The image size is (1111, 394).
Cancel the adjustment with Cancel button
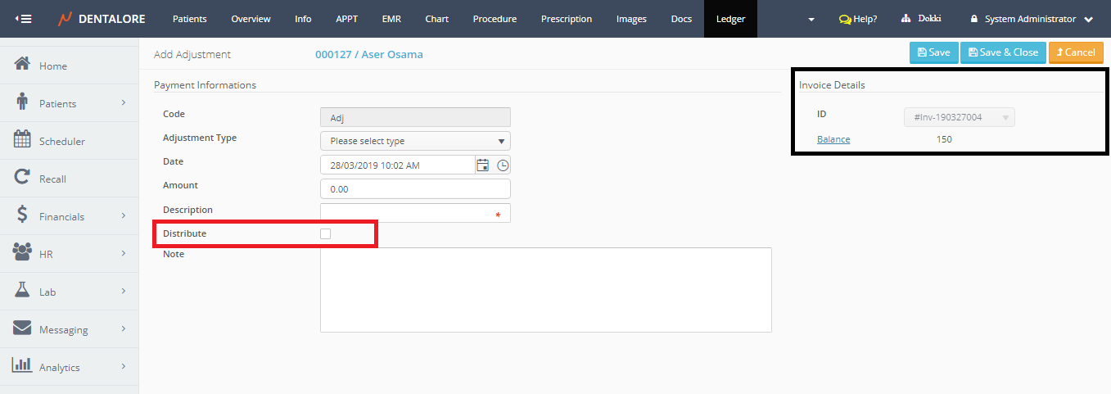tap(1076, 52)
